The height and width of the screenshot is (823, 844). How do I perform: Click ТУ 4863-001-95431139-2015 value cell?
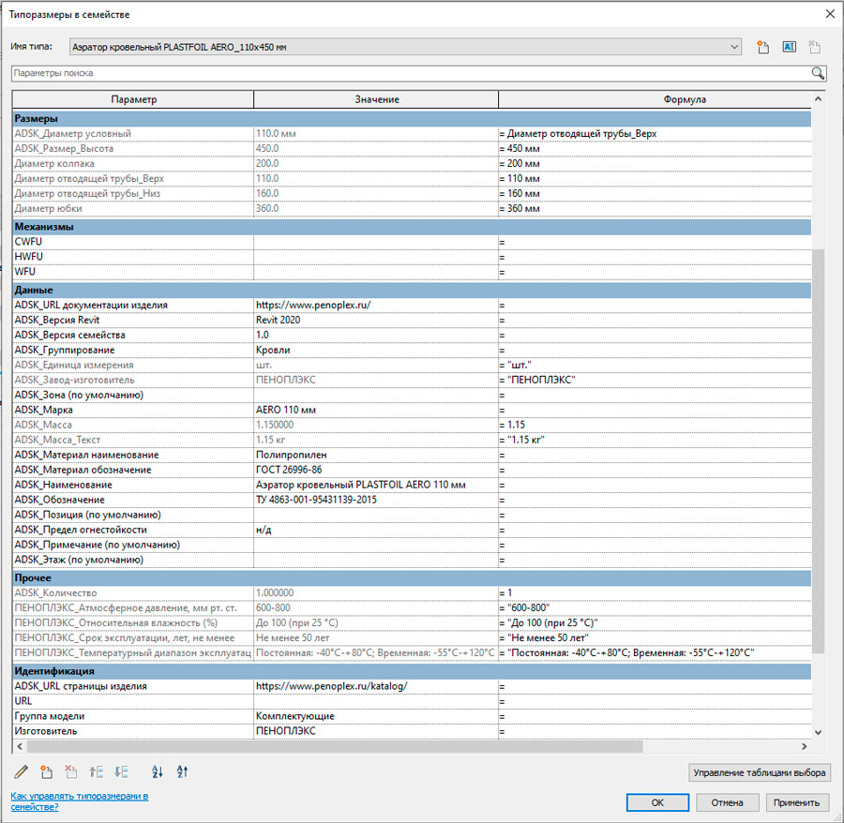pos(376,500)
